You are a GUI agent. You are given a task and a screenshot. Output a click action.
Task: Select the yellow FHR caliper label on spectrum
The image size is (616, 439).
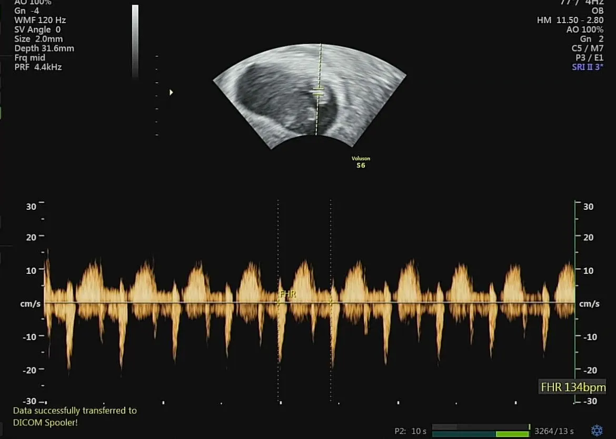click(287, 293)
